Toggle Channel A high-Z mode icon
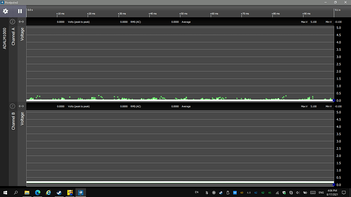This screenshot has width=351, height=197. coord(13,22)
